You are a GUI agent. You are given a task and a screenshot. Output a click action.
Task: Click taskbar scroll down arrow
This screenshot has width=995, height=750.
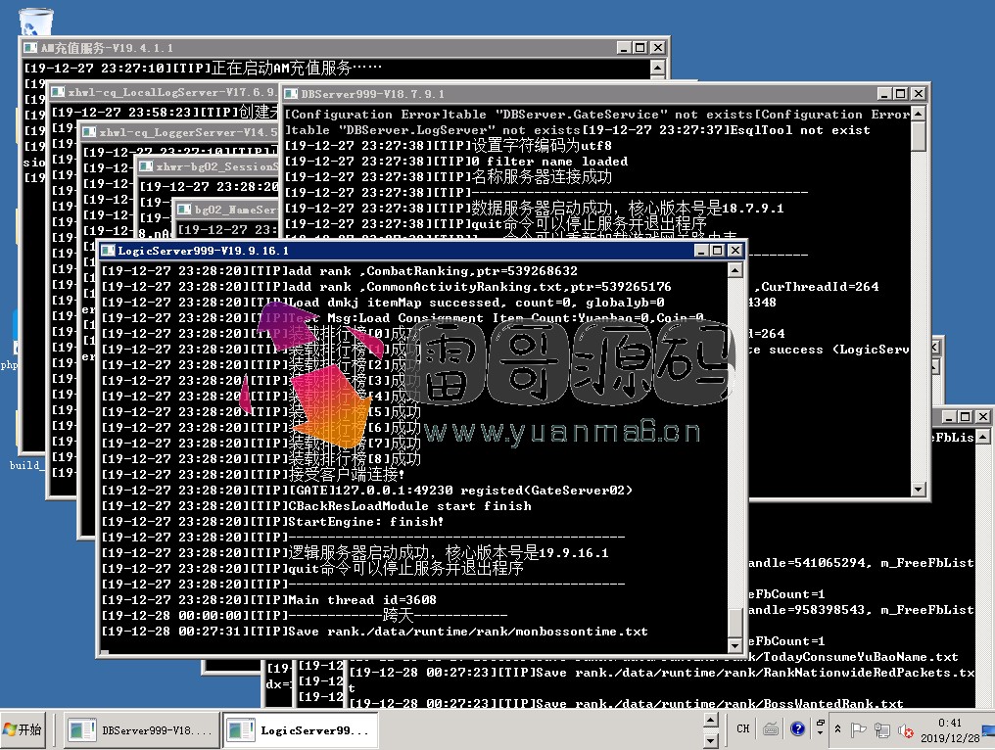pos(711,740)
